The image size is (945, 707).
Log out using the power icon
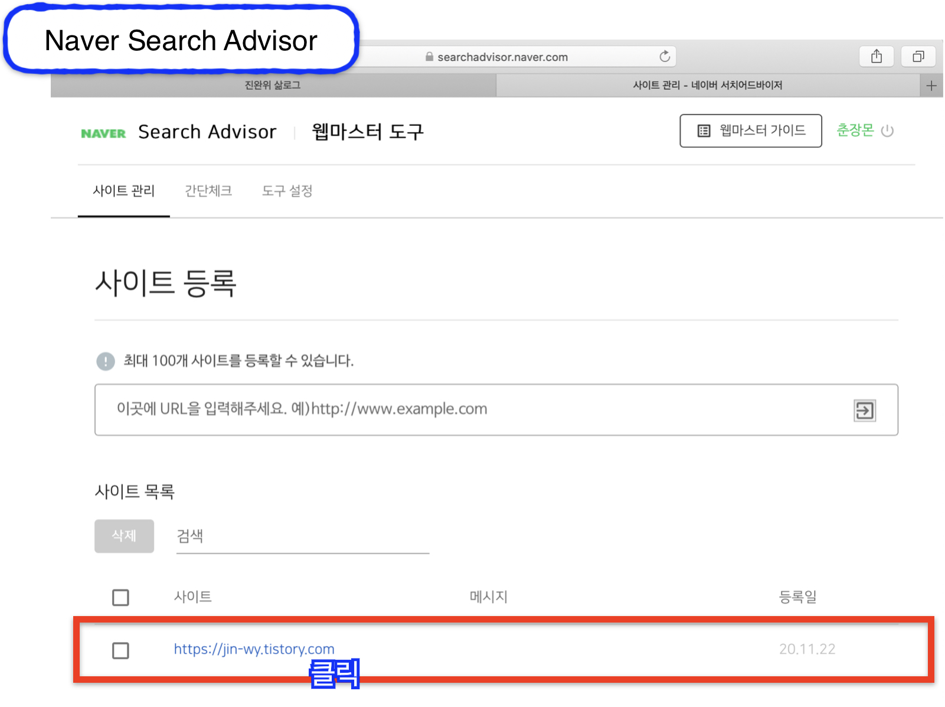click(x=887, y=131)
